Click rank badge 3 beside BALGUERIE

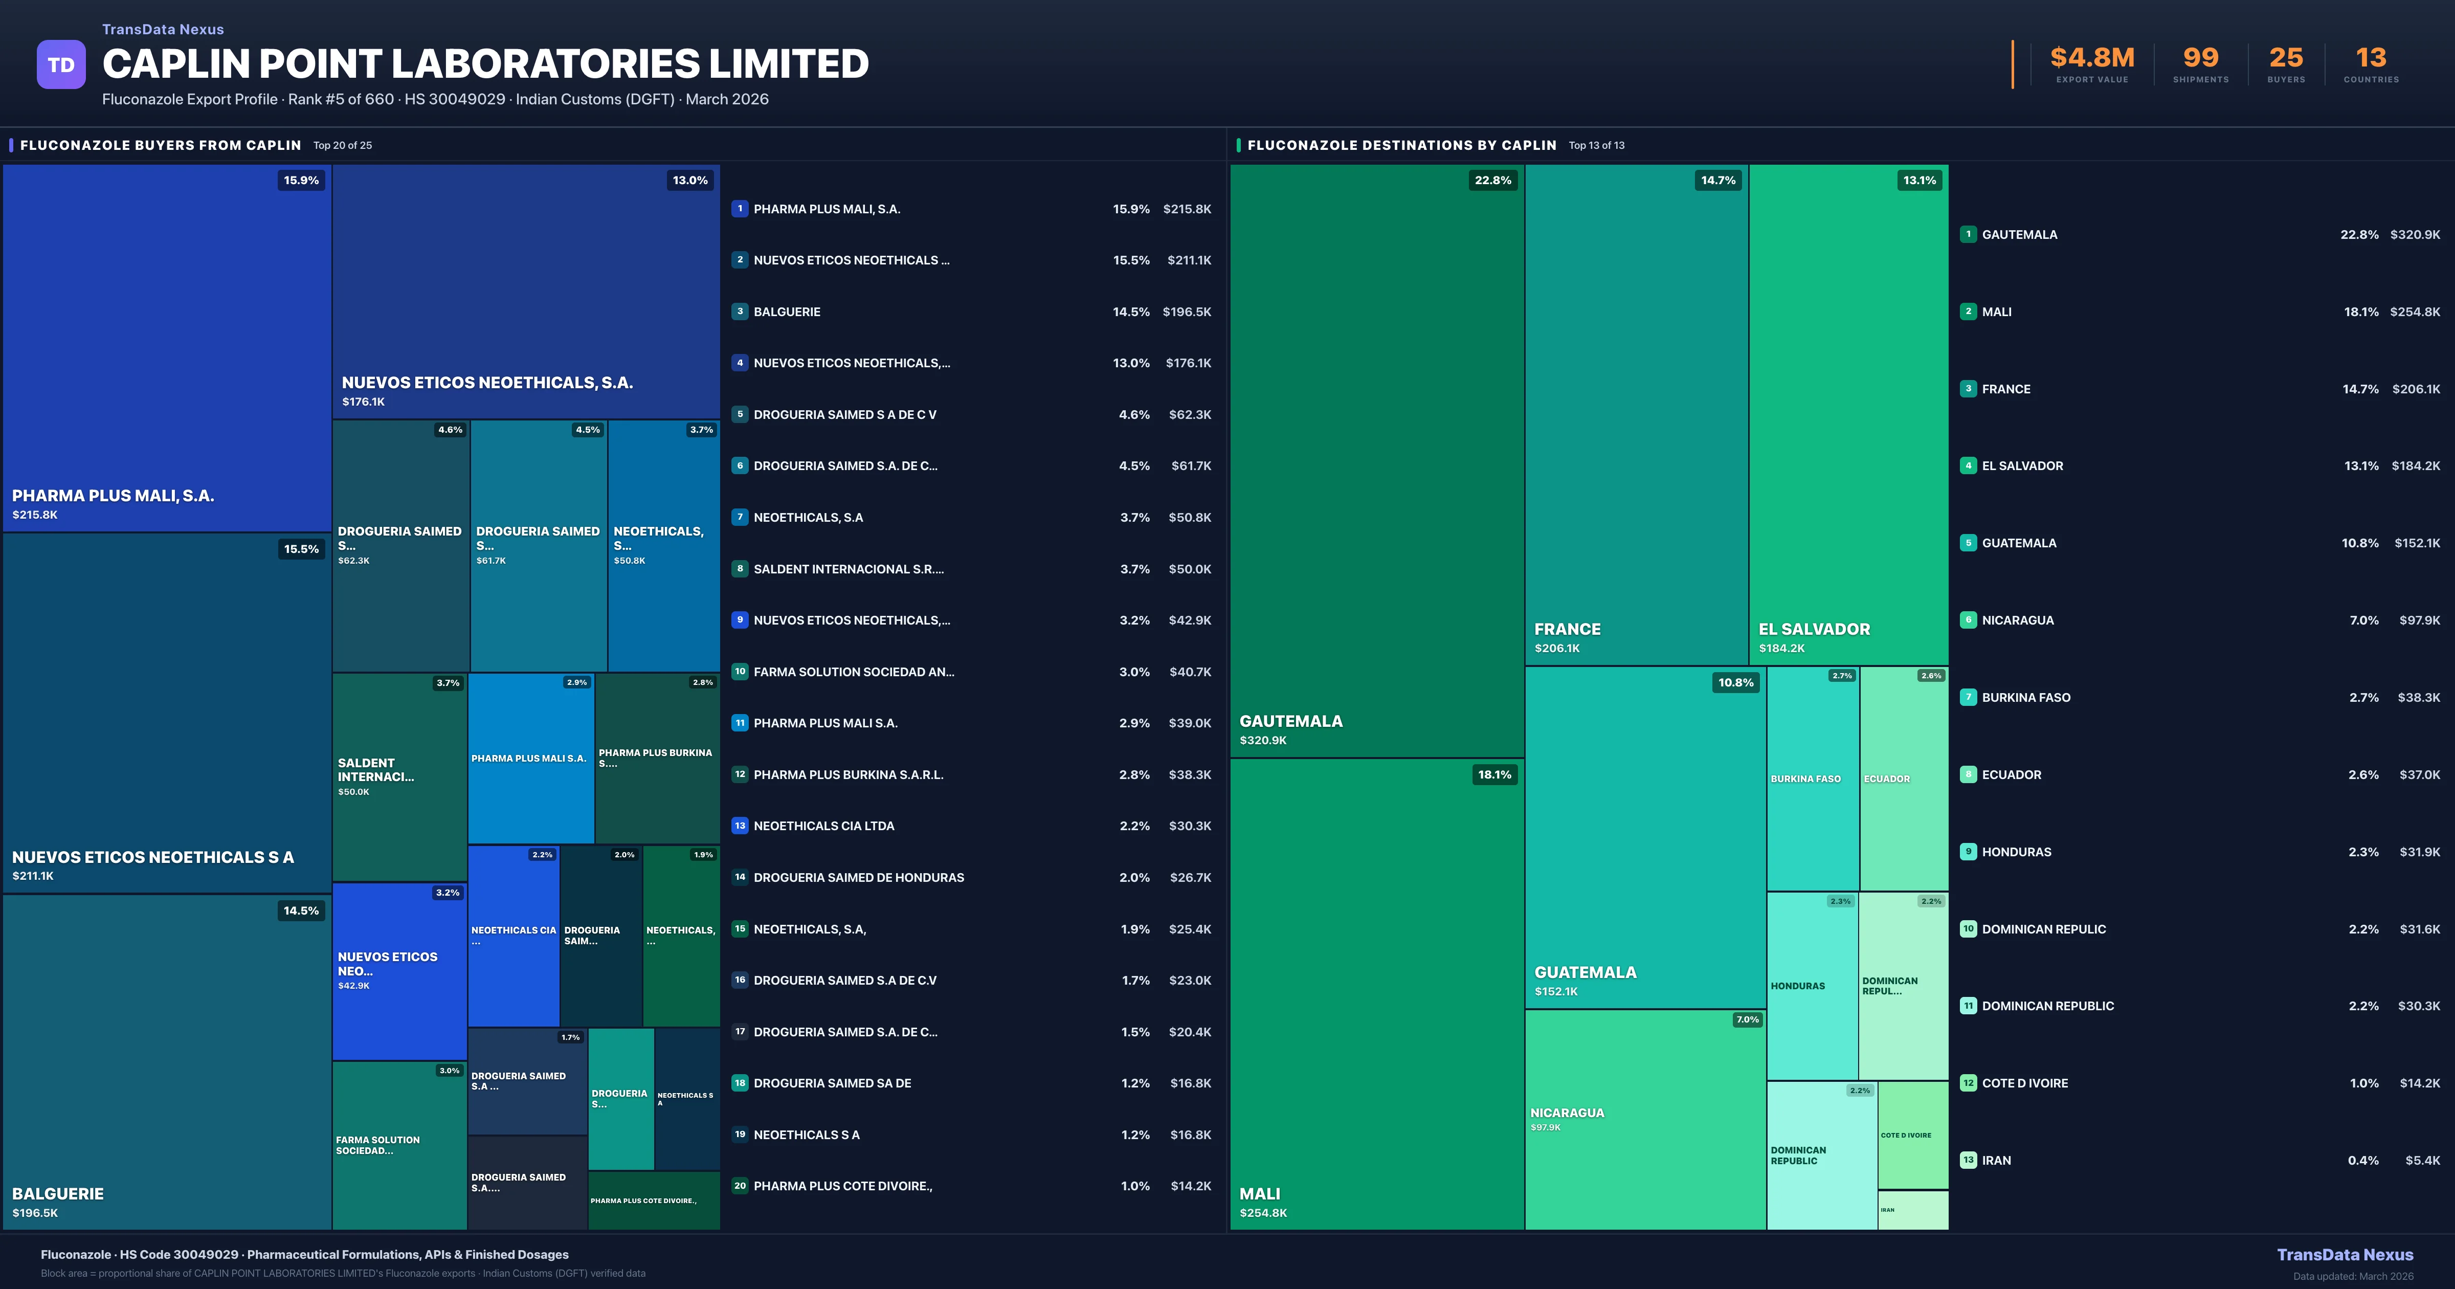740,312
